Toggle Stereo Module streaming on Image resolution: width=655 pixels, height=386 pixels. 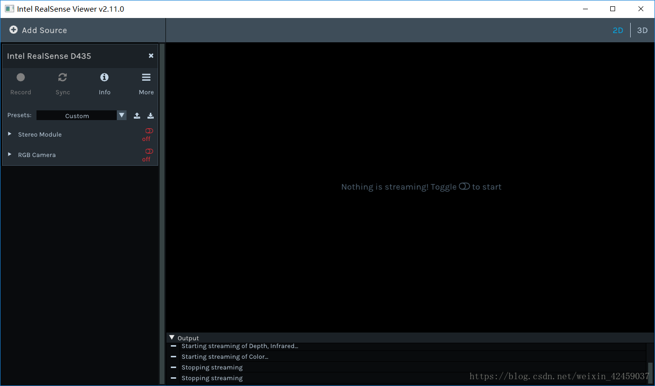click(149, 131)
